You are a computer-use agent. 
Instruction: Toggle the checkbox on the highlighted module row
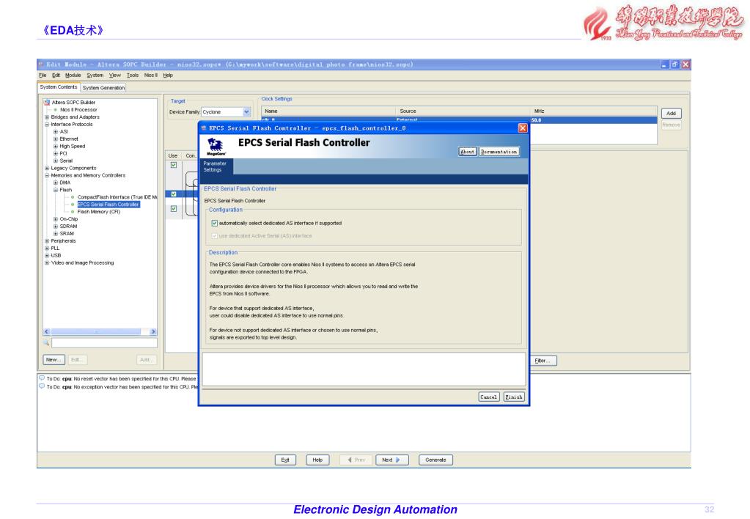tap(174, 194)
